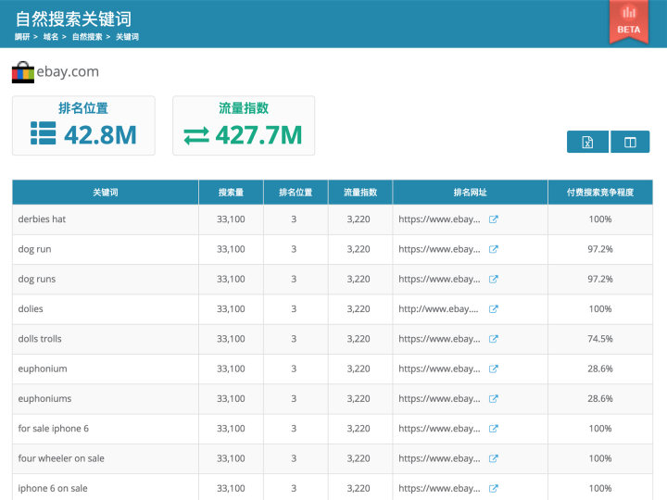Select keyword 'for sale iphone 6'

53,429
